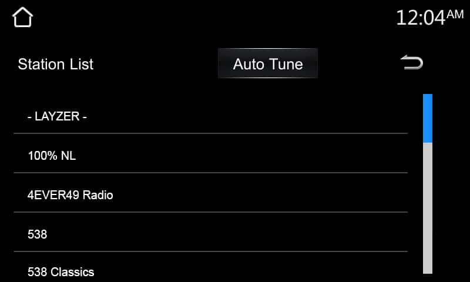Screen dimensions: 470x282
Task: Click the Station List heading
Action: pos(55,64)
